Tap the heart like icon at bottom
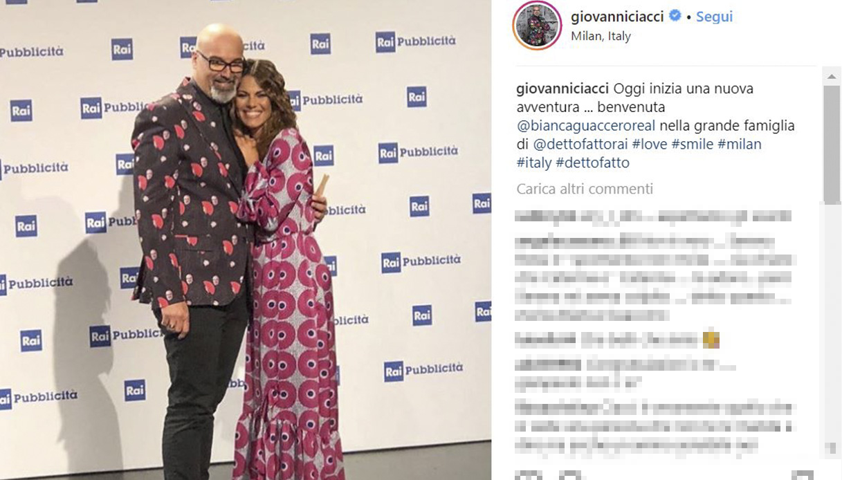The height and width of the screenshot is (480, 842). tap(529, 476)
